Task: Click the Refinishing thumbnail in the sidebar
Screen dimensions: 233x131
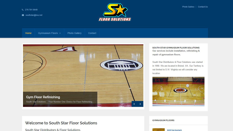Action: click(158, 130)
